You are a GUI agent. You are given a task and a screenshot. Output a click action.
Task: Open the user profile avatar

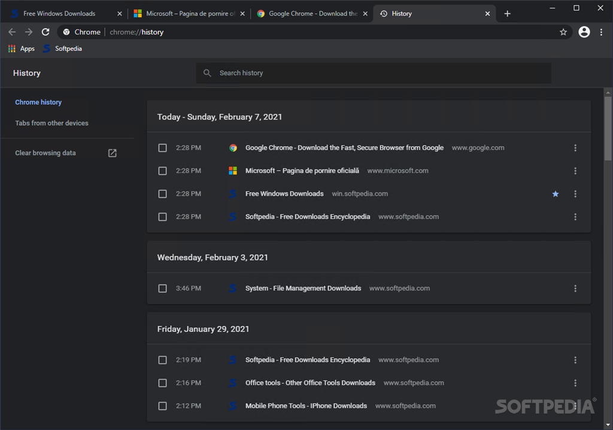tap(584, 32)
